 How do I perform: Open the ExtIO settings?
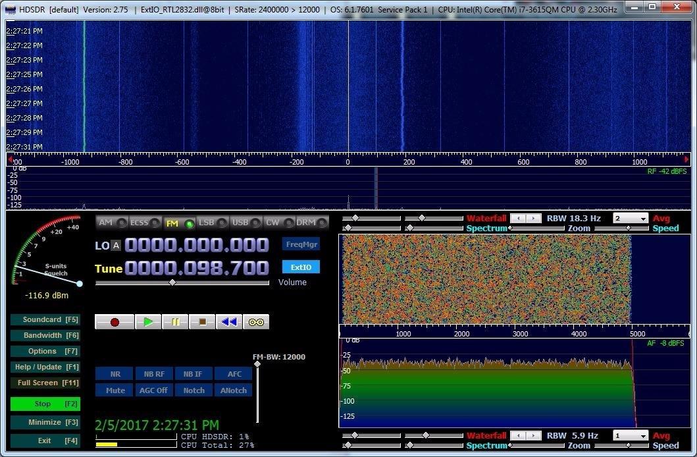tap(300, 267)
